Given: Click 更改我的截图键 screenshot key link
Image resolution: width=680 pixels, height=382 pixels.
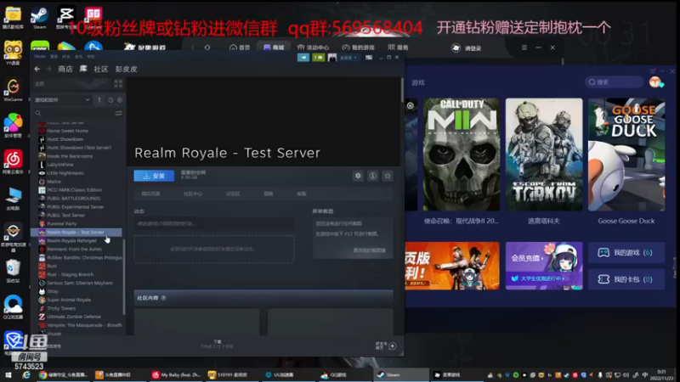Looking at the screenshot, I should [x=369, y=250].
